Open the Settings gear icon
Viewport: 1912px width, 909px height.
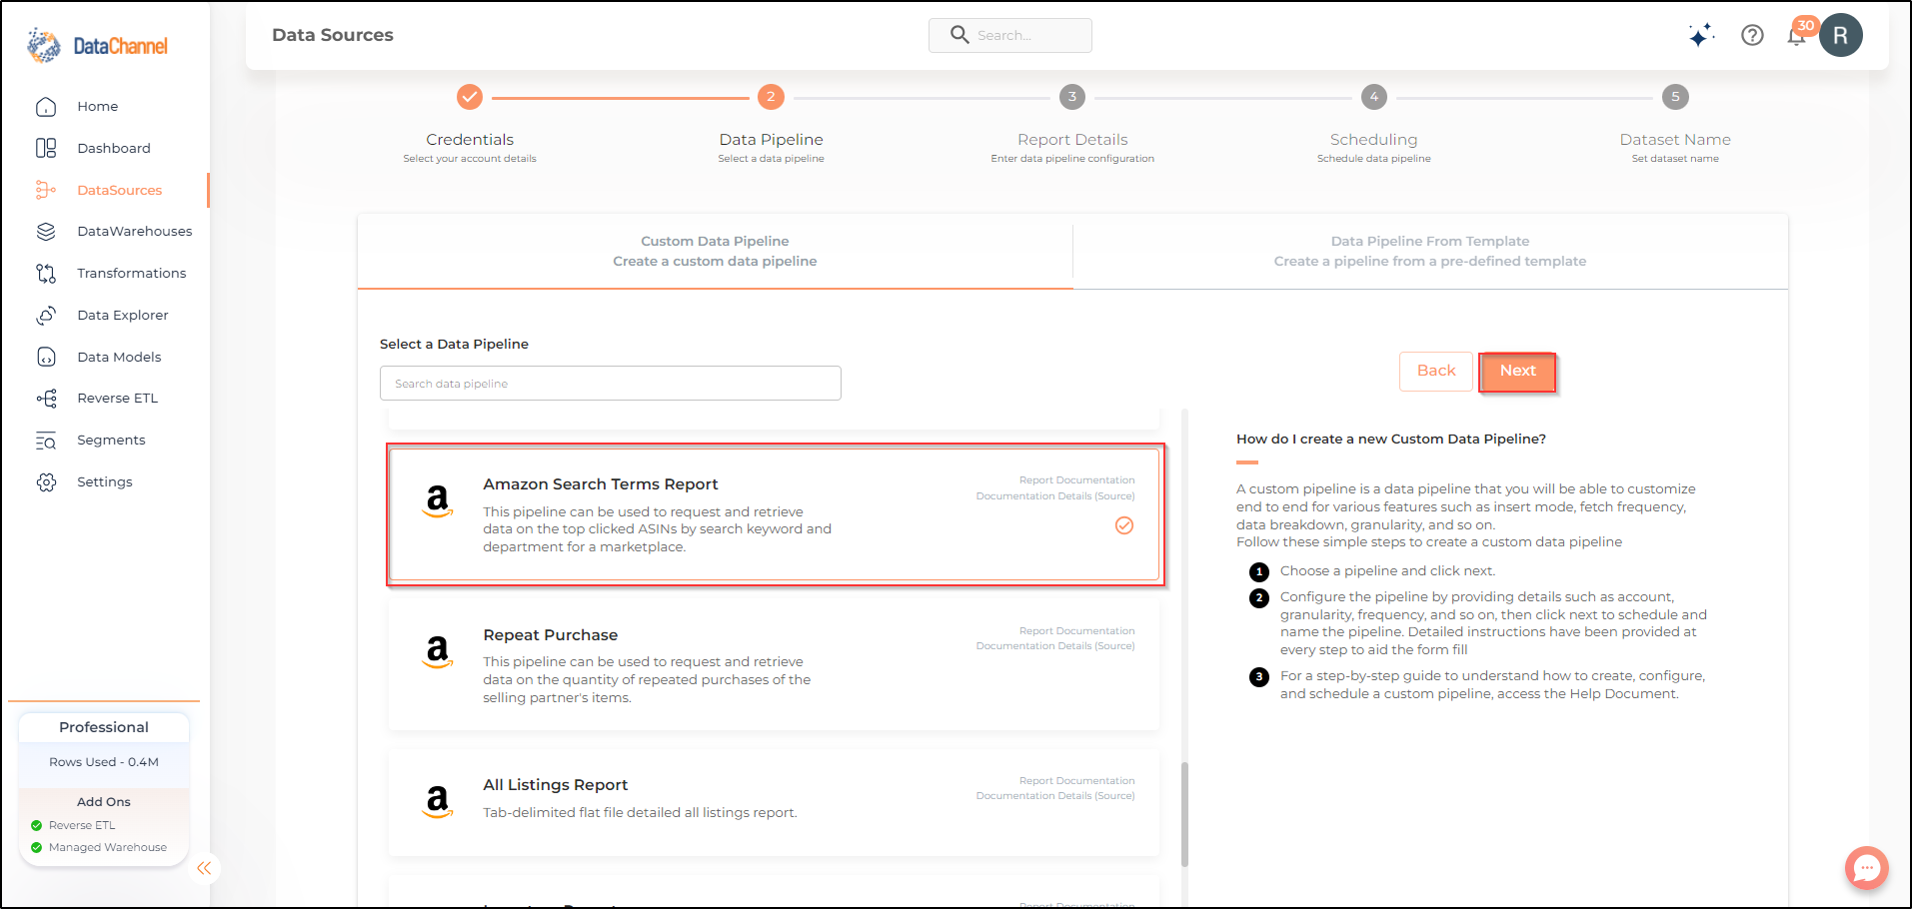(x=46, y=482)
